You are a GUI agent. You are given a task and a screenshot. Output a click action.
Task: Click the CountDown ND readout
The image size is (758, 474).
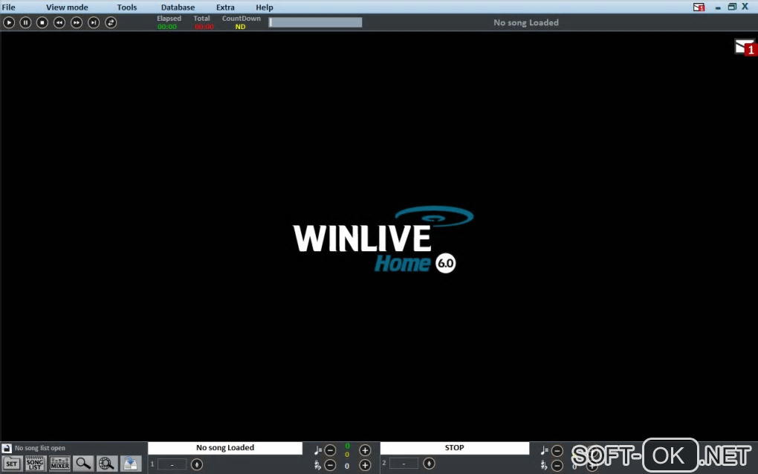[240, 27]
